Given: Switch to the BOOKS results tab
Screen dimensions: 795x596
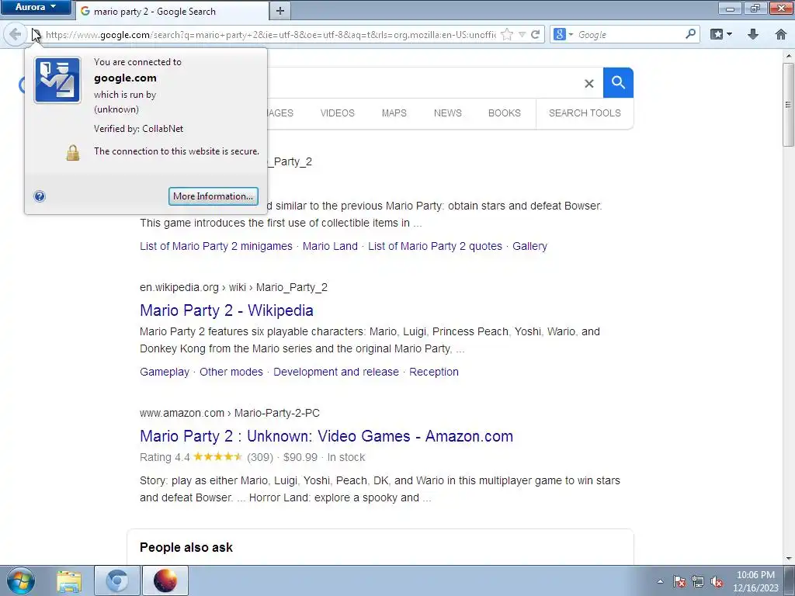Looking at the screenshot, I should click(x=505, y=113).
